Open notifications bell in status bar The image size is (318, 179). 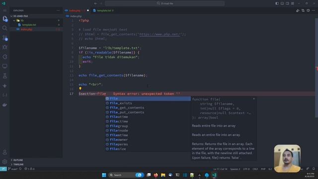[314, 169]
